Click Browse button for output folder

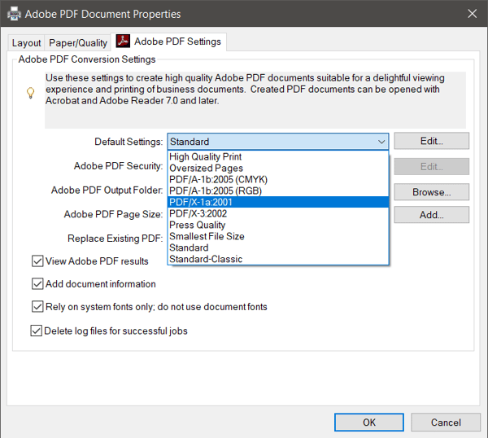coord(431,192)
